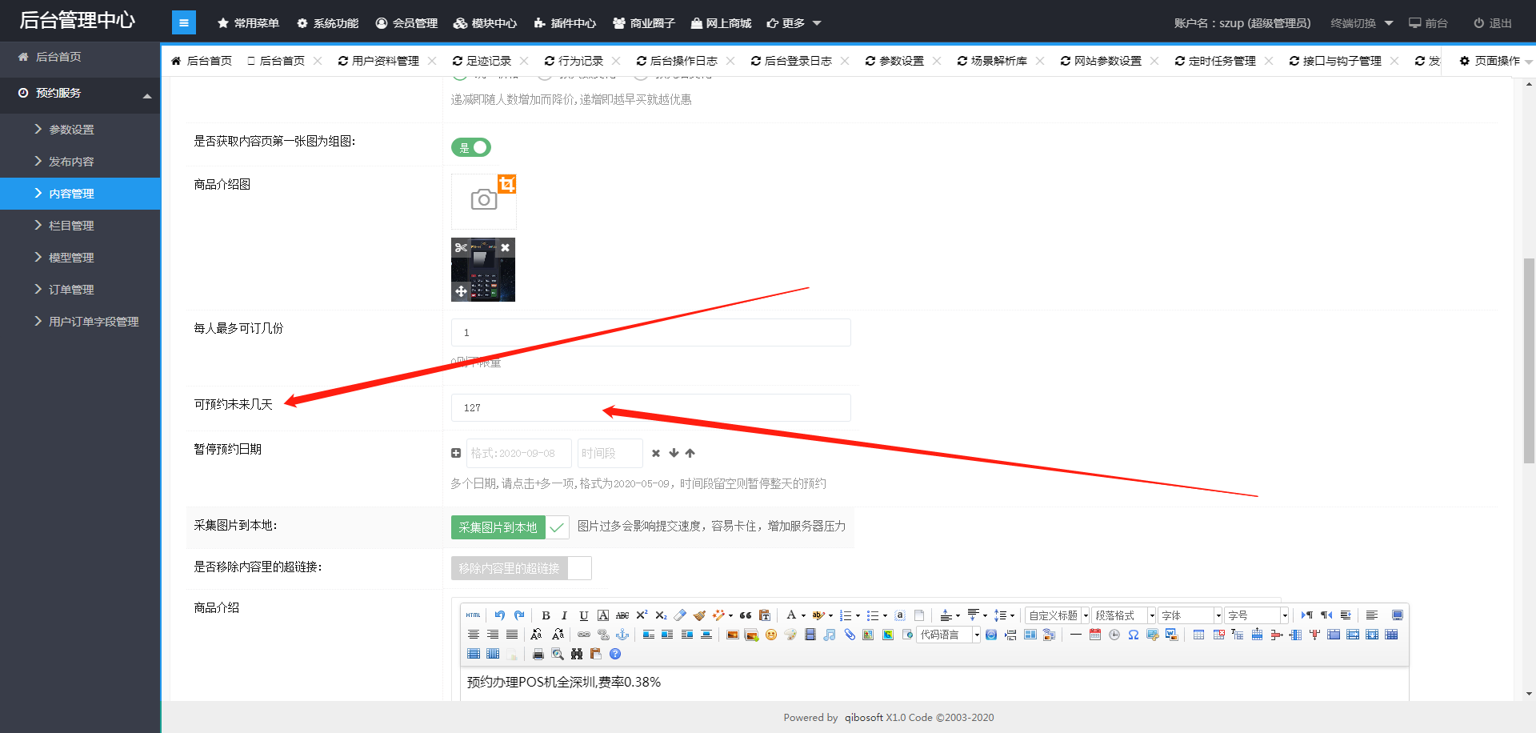Viewport: 1536px width, 733px height.
Task: Click the camera upload image icon
Action: click(483, 200)
